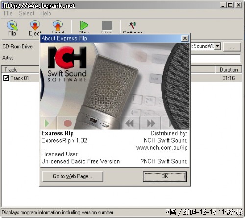Click 'Unlicensed Basic Free Version' text
This screenshot has height=218, width=245.
click(x=80, y=161)
